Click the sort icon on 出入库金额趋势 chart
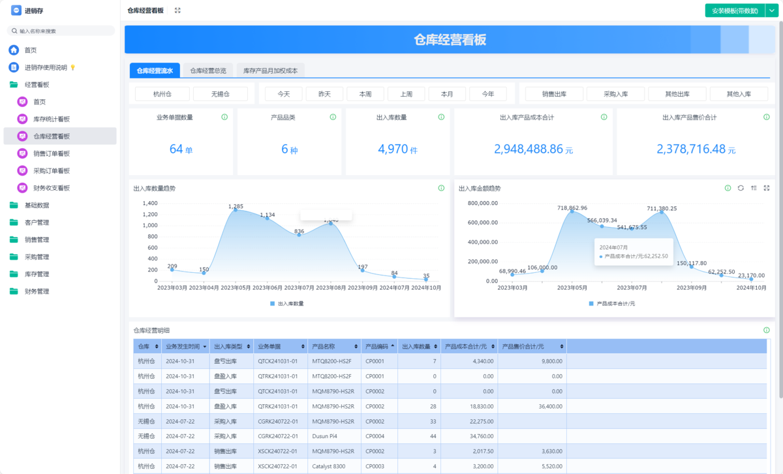The image size is (783, 474). click(x=754, y=188)
